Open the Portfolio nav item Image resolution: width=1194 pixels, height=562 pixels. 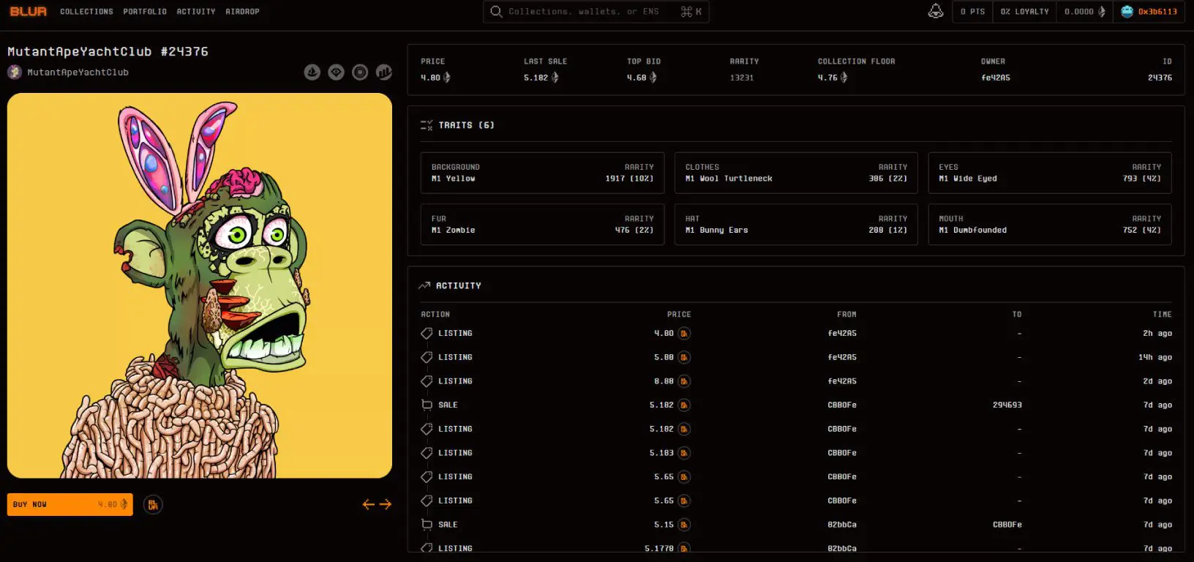[145, 12]
